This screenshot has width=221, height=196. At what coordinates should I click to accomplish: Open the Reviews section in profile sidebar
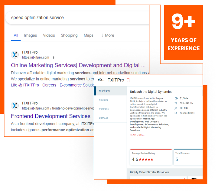point(103,100)
